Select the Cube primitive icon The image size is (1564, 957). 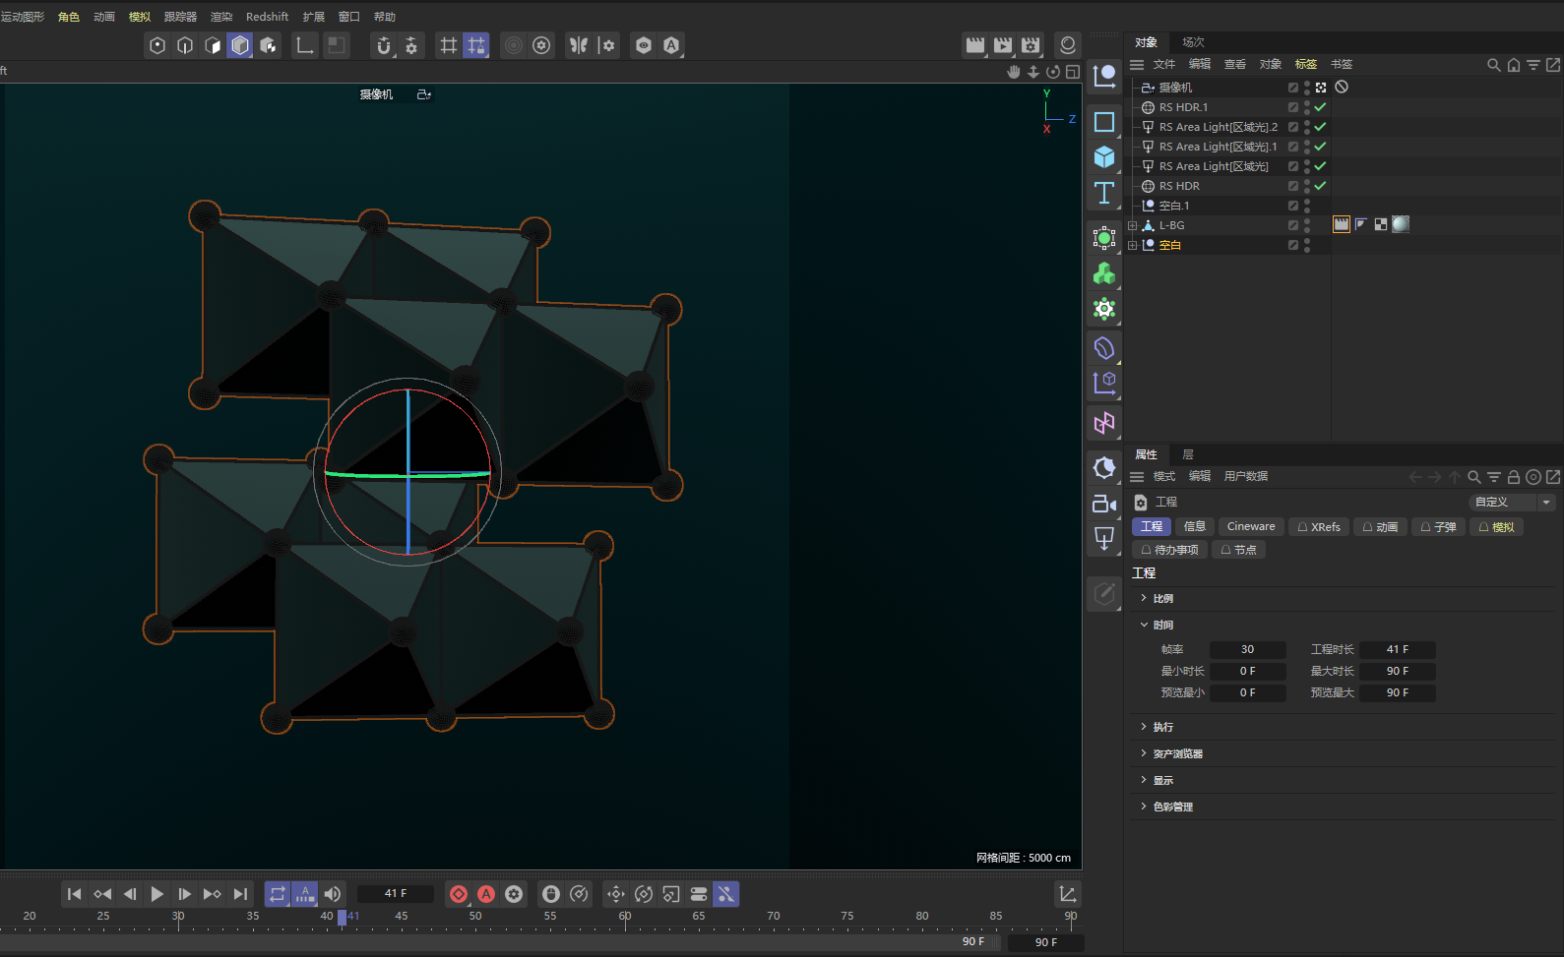(x=1104, y=157)
